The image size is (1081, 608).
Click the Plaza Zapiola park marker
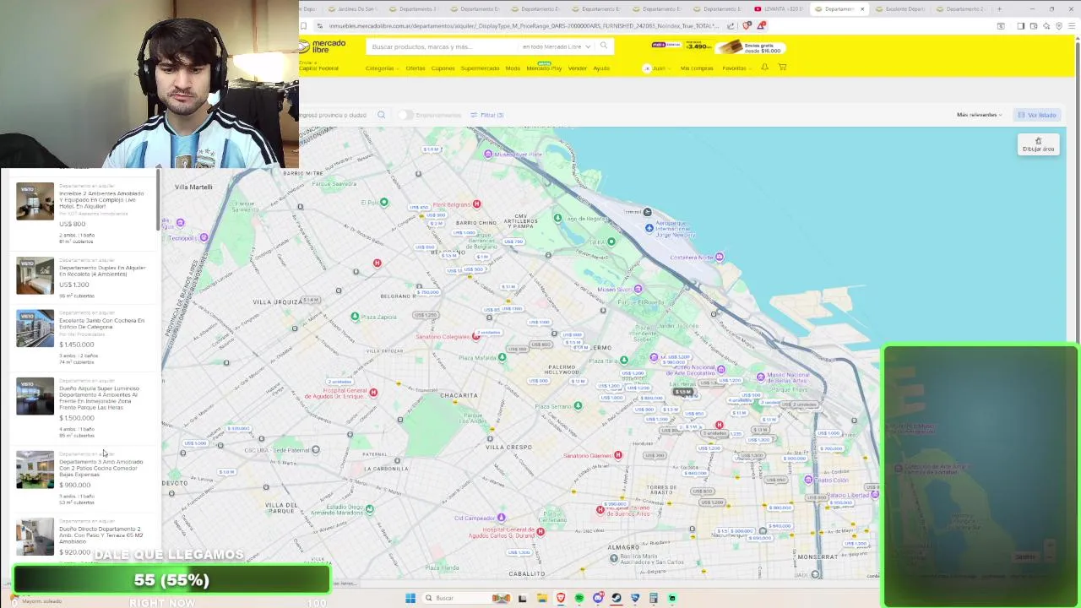[355, 317]
